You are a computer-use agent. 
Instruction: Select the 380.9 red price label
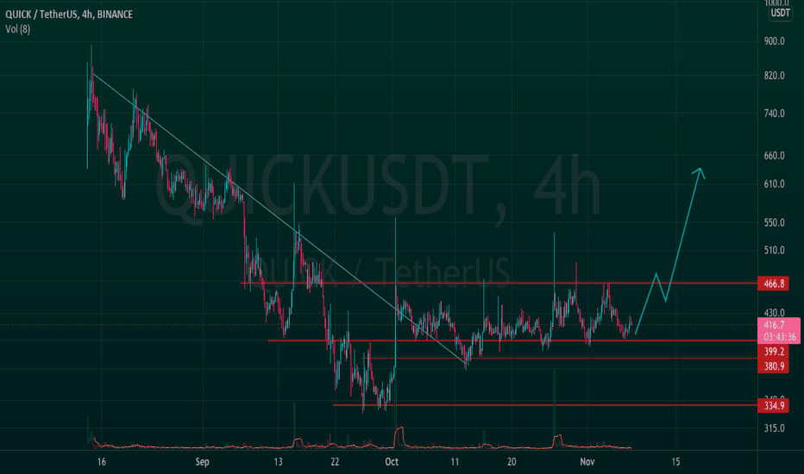click(x=773, y=366)
